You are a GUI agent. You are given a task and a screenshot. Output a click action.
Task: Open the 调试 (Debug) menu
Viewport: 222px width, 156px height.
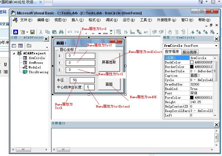point(111,20)
